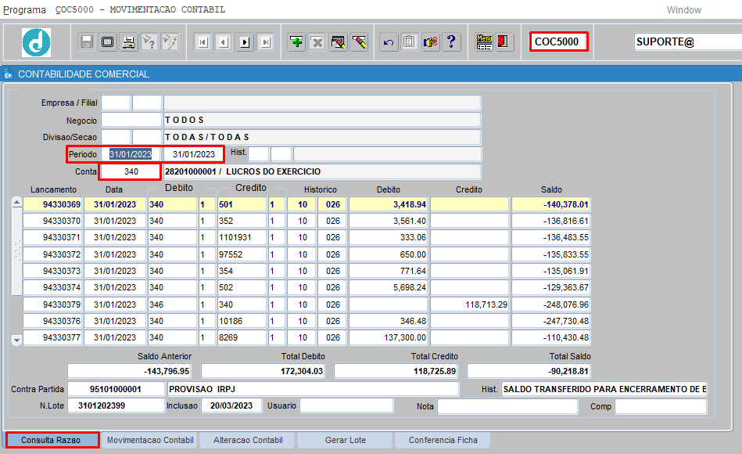Select lancamento 94330376 cell

point(52,321)
